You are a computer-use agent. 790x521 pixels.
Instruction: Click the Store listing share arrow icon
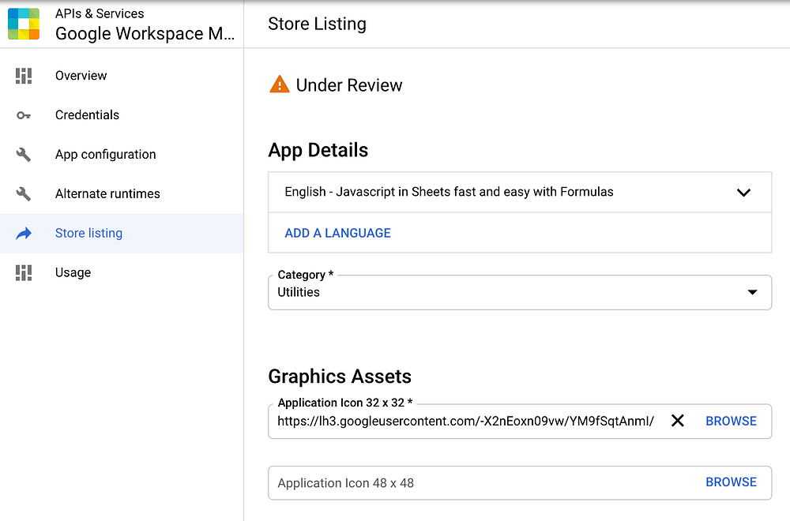pyautogui.click(x=24, y=234)
